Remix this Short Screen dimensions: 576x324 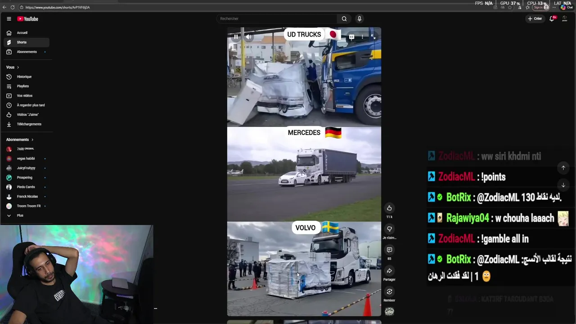pos(389,292)
